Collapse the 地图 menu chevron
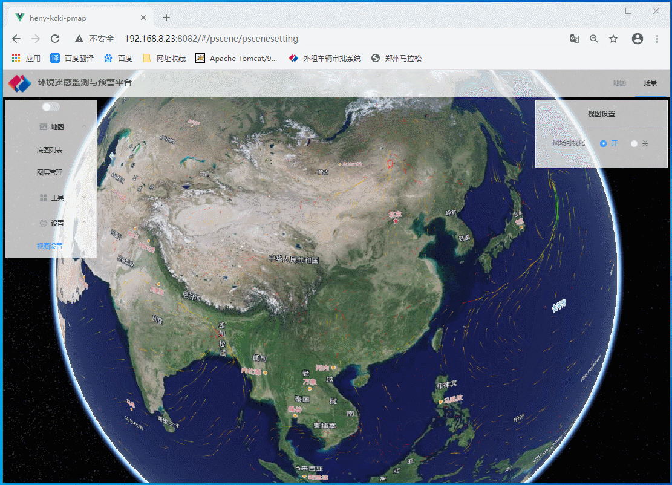Screen dimensions: 672x485 (x=85, y=127)
